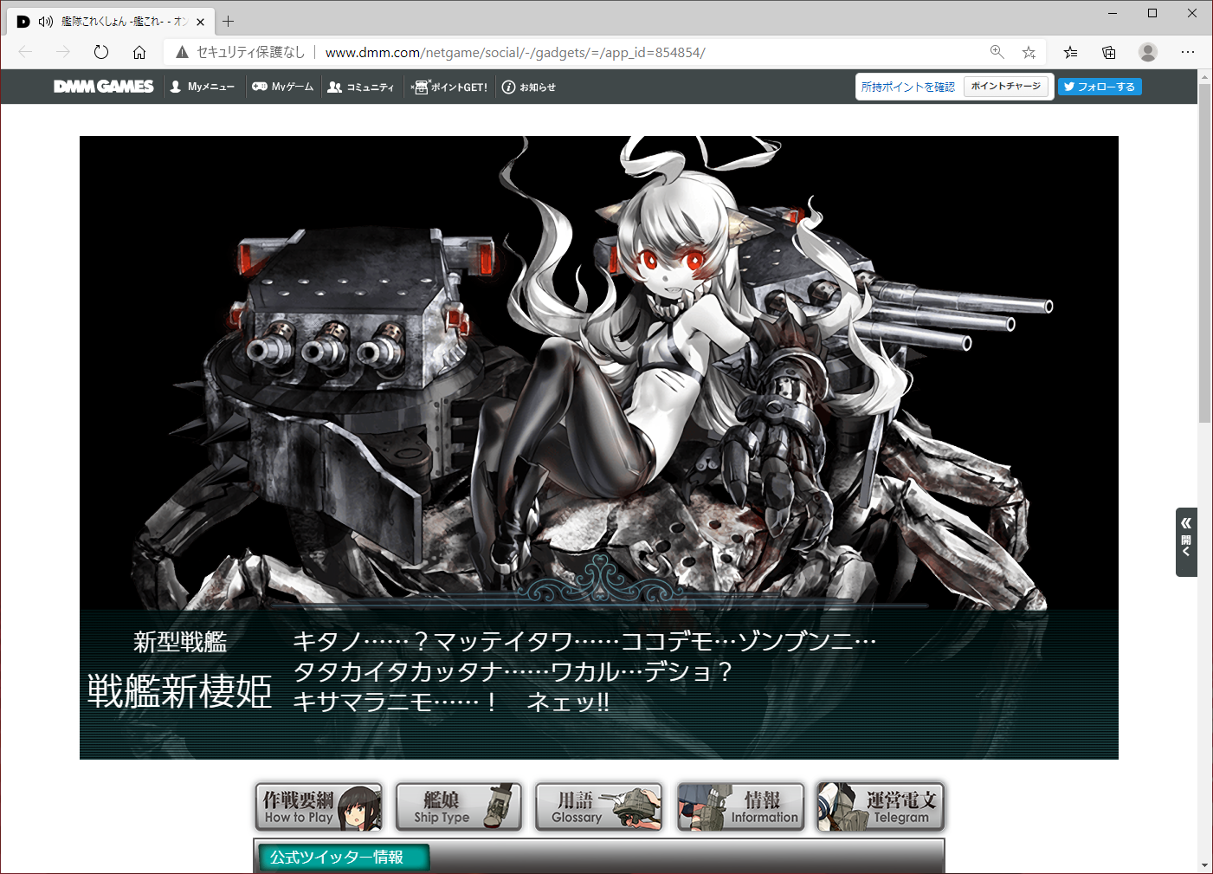Open the お知らせ notifications item

(529, 87)
